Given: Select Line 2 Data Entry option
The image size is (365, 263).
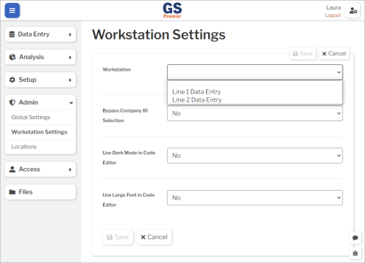Looking at the screenshot, I should tap(197, 100).
